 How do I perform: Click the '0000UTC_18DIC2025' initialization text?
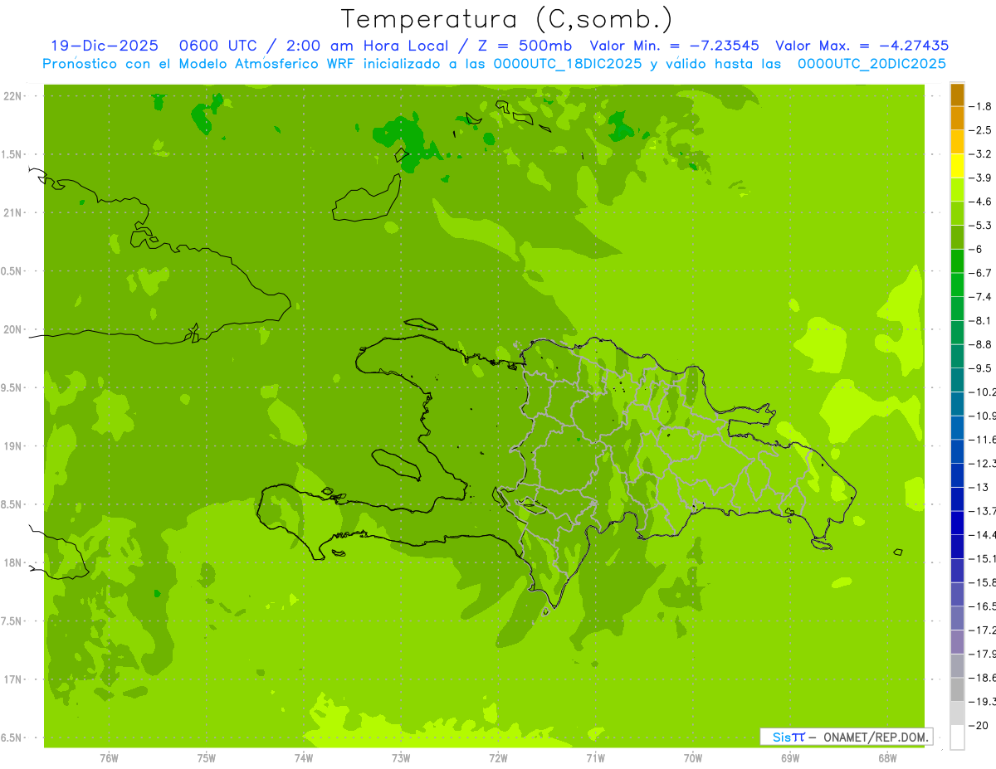click(x=567, y=63)
